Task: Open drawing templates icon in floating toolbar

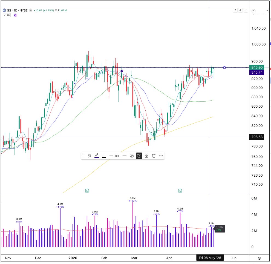Action: [89, 156]
